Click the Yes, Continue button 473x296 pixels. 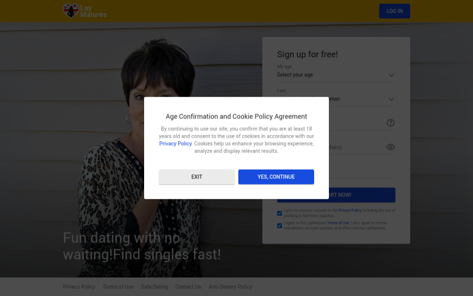tap(276, 177)
